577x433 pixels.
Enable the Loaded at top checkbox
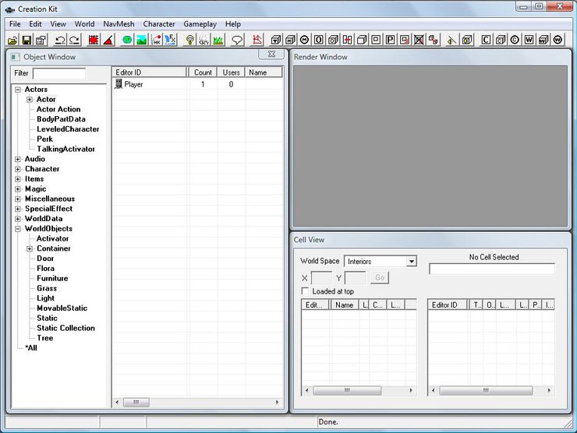point(306,291)
